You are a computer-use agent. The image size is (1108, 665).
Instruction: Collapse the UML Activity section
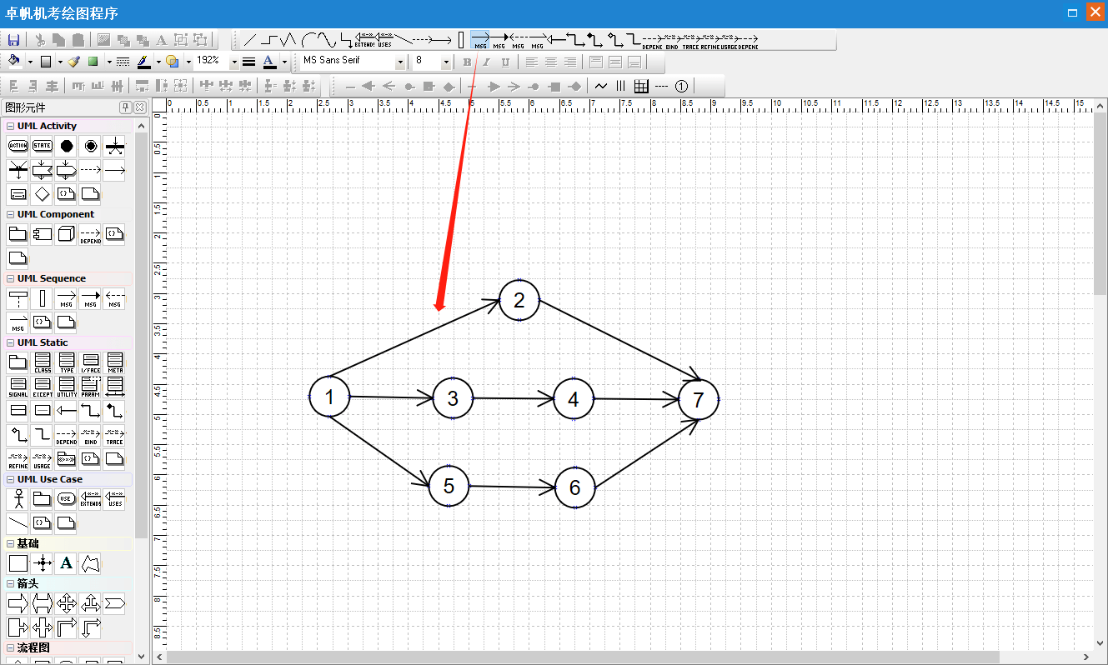click(10, 127)
